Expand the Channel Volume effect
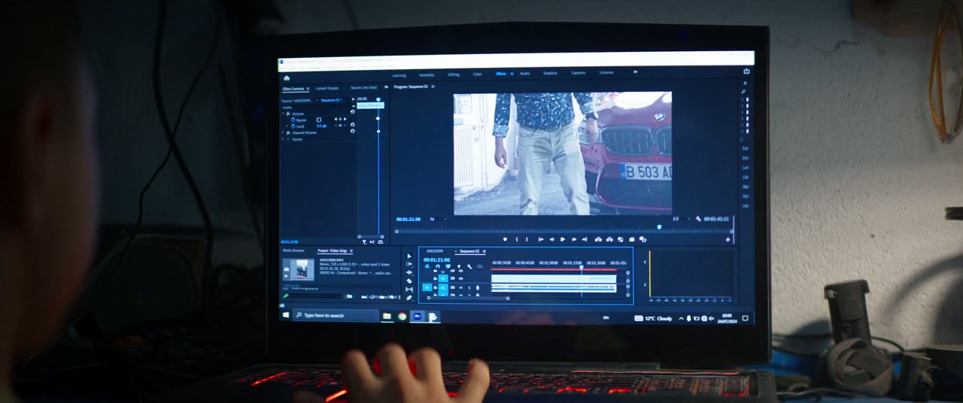 click(x=283, y=132)
